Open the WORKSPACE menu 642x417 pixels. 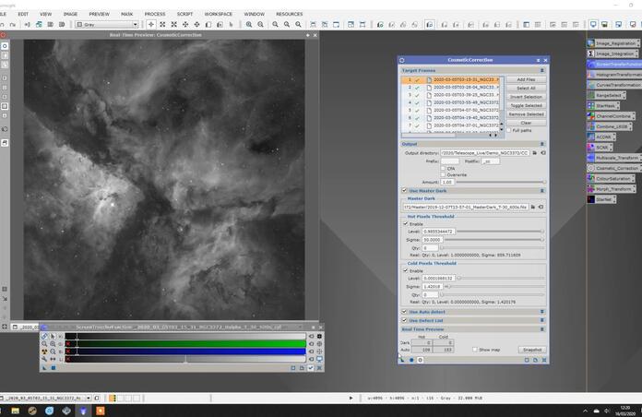(219, 14)
